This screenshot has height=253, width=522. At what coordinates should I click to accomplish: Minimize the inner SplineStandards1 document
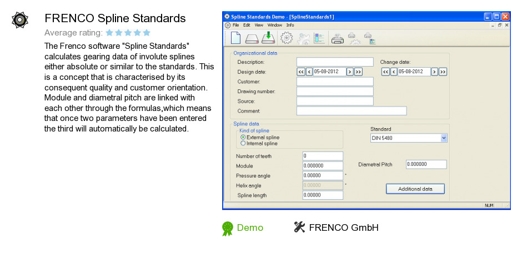click(493, 25)
